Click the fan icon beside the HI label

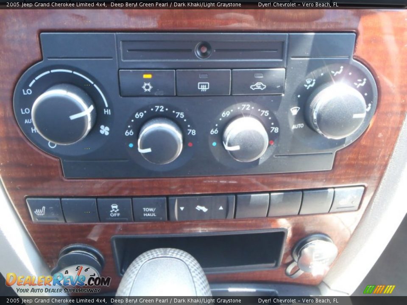point(104,130)
